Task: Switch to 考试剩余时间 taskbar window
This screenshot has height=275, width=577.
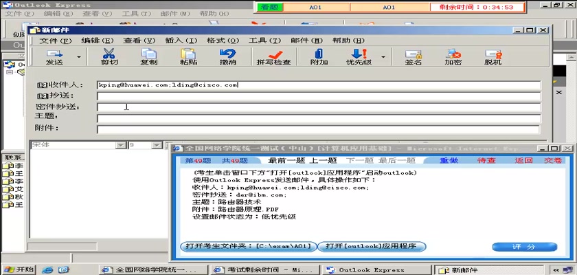Action: tap(265, 270)
